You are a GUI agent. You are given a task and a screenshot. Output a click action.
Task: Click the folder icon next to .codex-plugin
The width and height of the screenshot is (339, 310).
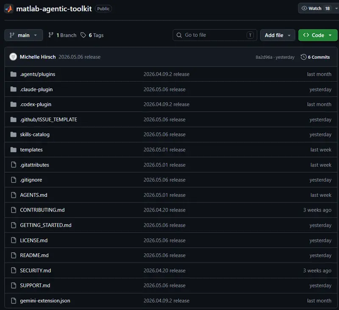pos(14,104)
